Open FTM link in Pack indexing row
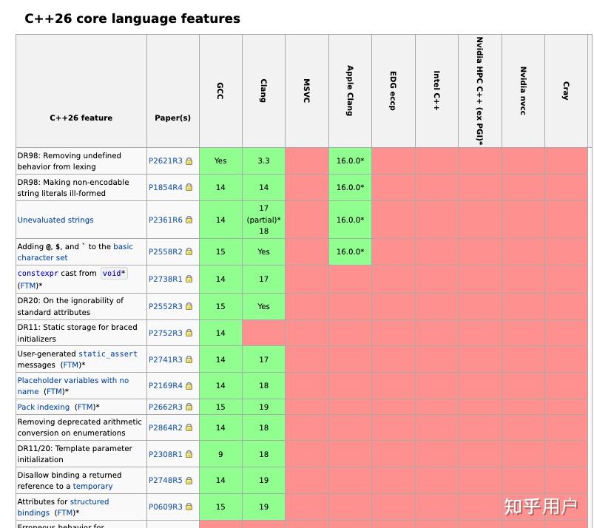The height and width of the screenshot is (528, 594). pyautogui.click(x=86, y=407)
